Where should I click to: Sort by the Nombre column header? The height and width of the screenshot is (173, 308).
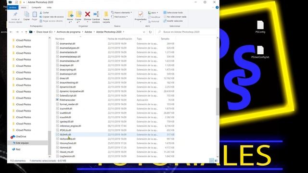[60, 39]
